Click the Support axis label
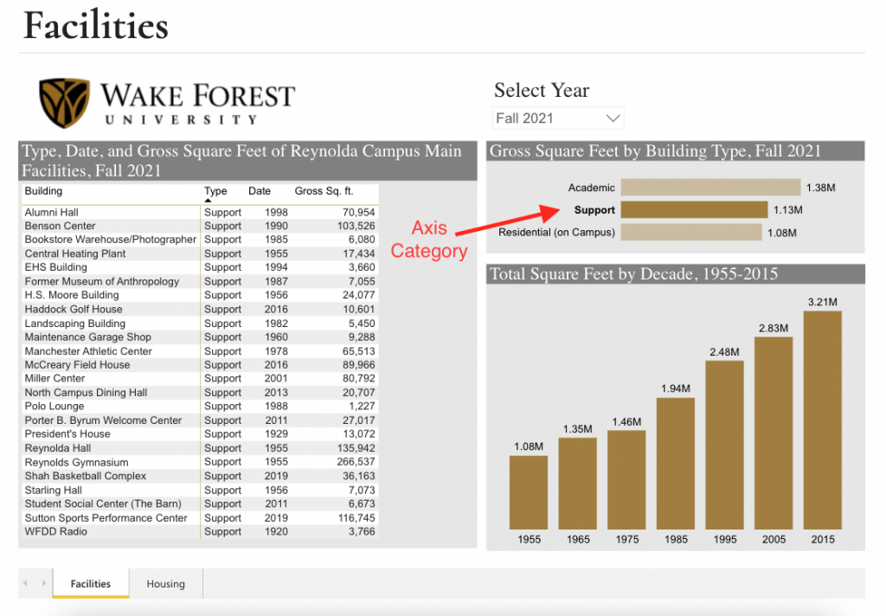 click(x=594, y=210)
